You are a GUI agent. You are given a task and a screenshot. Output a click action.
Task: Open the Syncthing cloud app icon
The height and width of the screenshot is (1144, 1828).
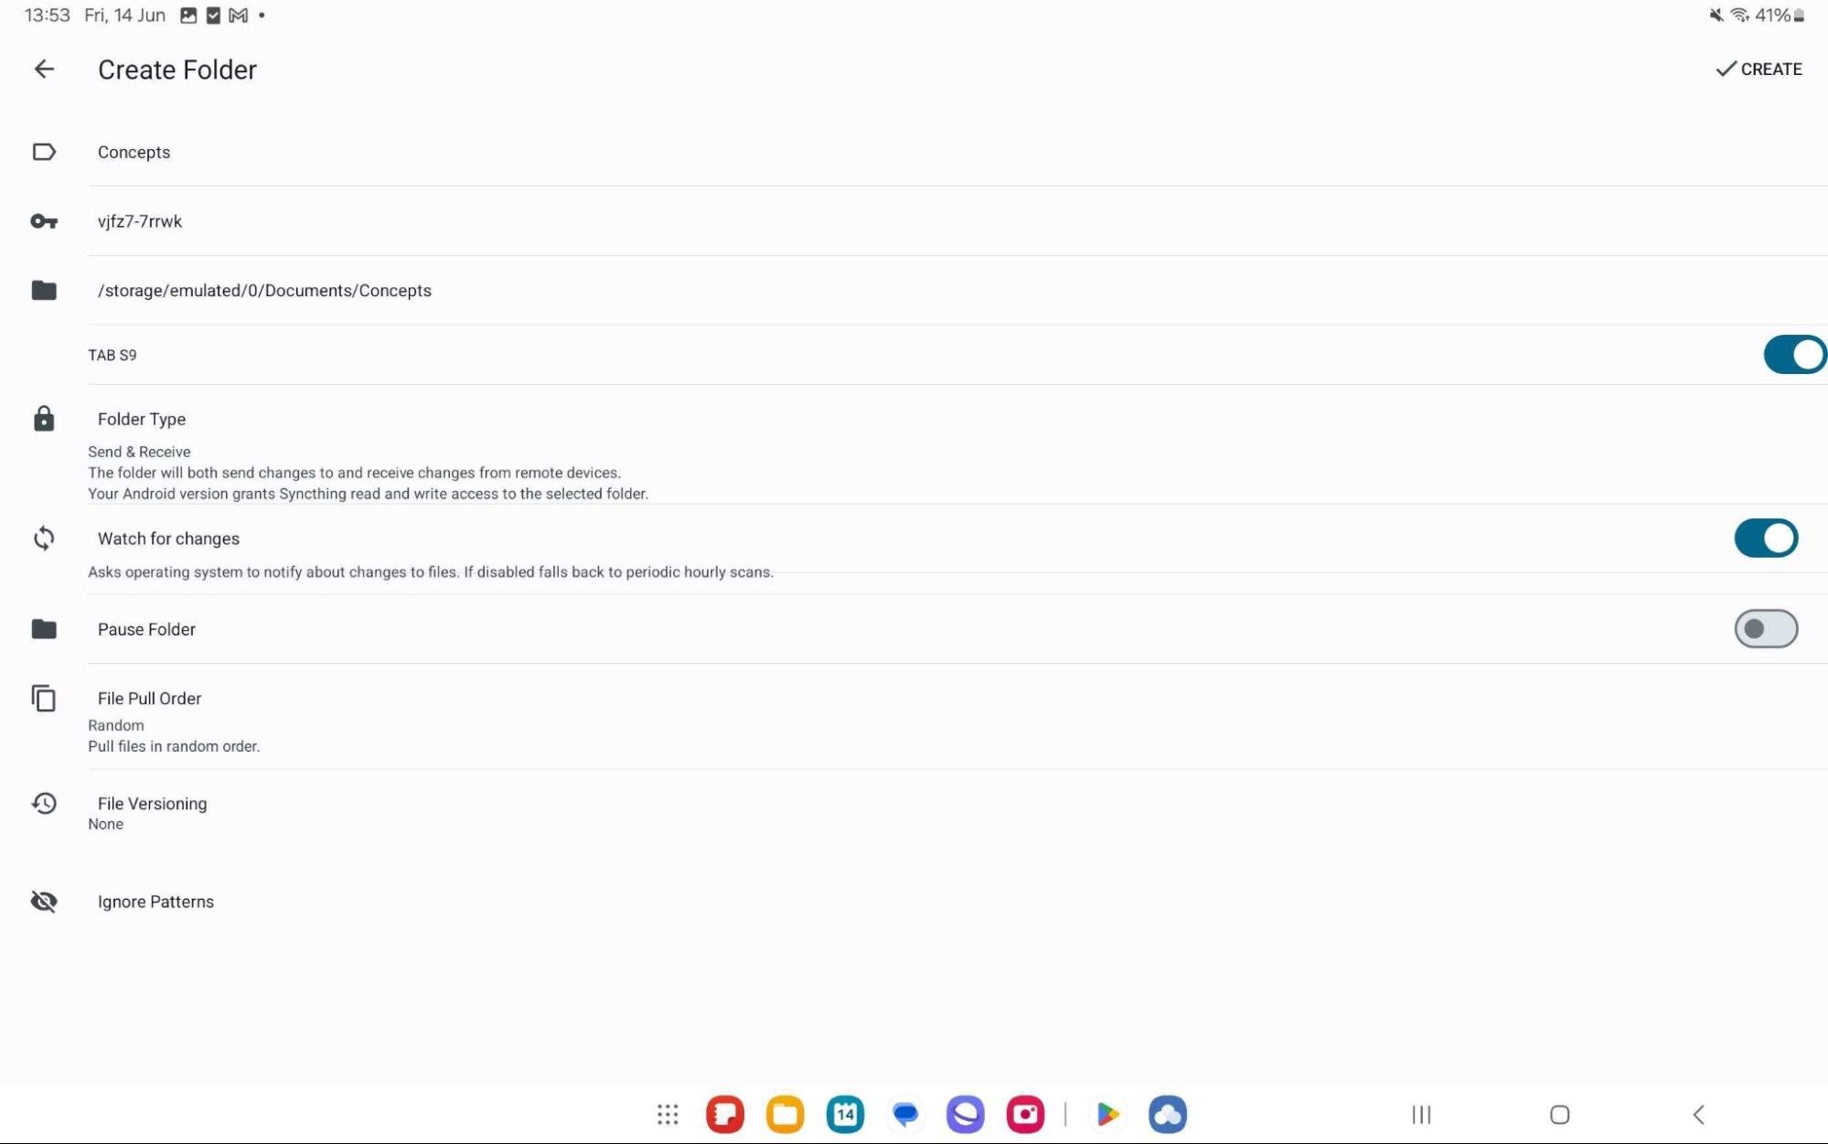click(x=1168, y=1114)
